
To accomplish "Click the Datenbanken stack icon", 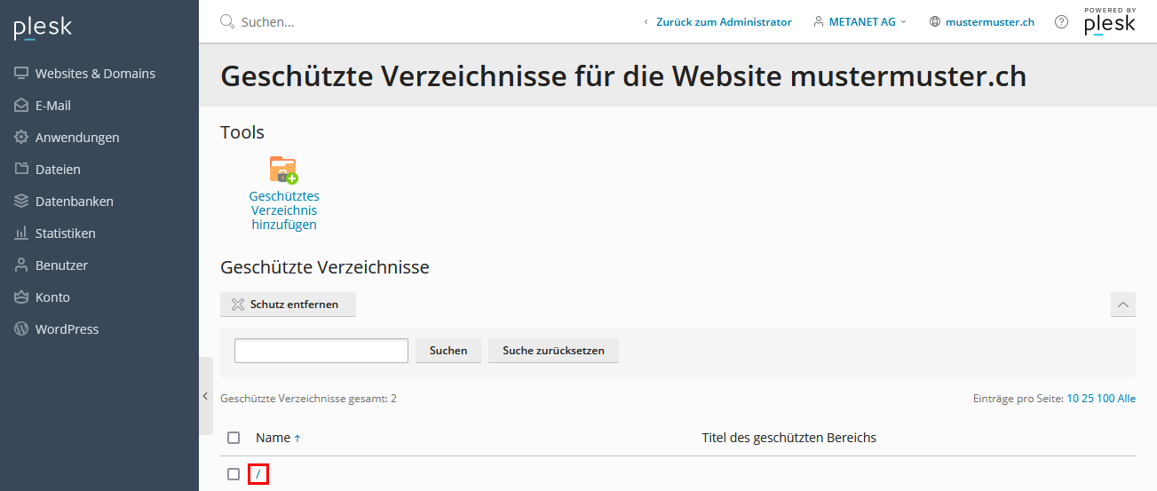I will point(21,202).
